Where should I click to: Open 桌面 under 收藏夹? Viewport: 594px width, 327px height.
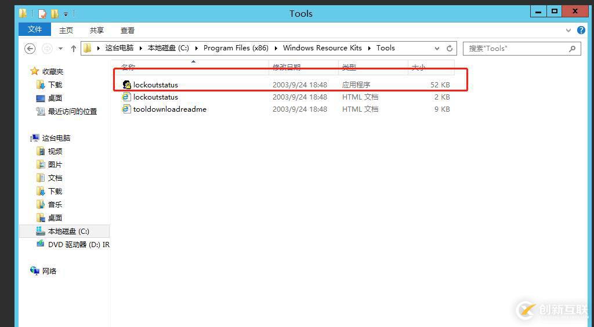55,98
